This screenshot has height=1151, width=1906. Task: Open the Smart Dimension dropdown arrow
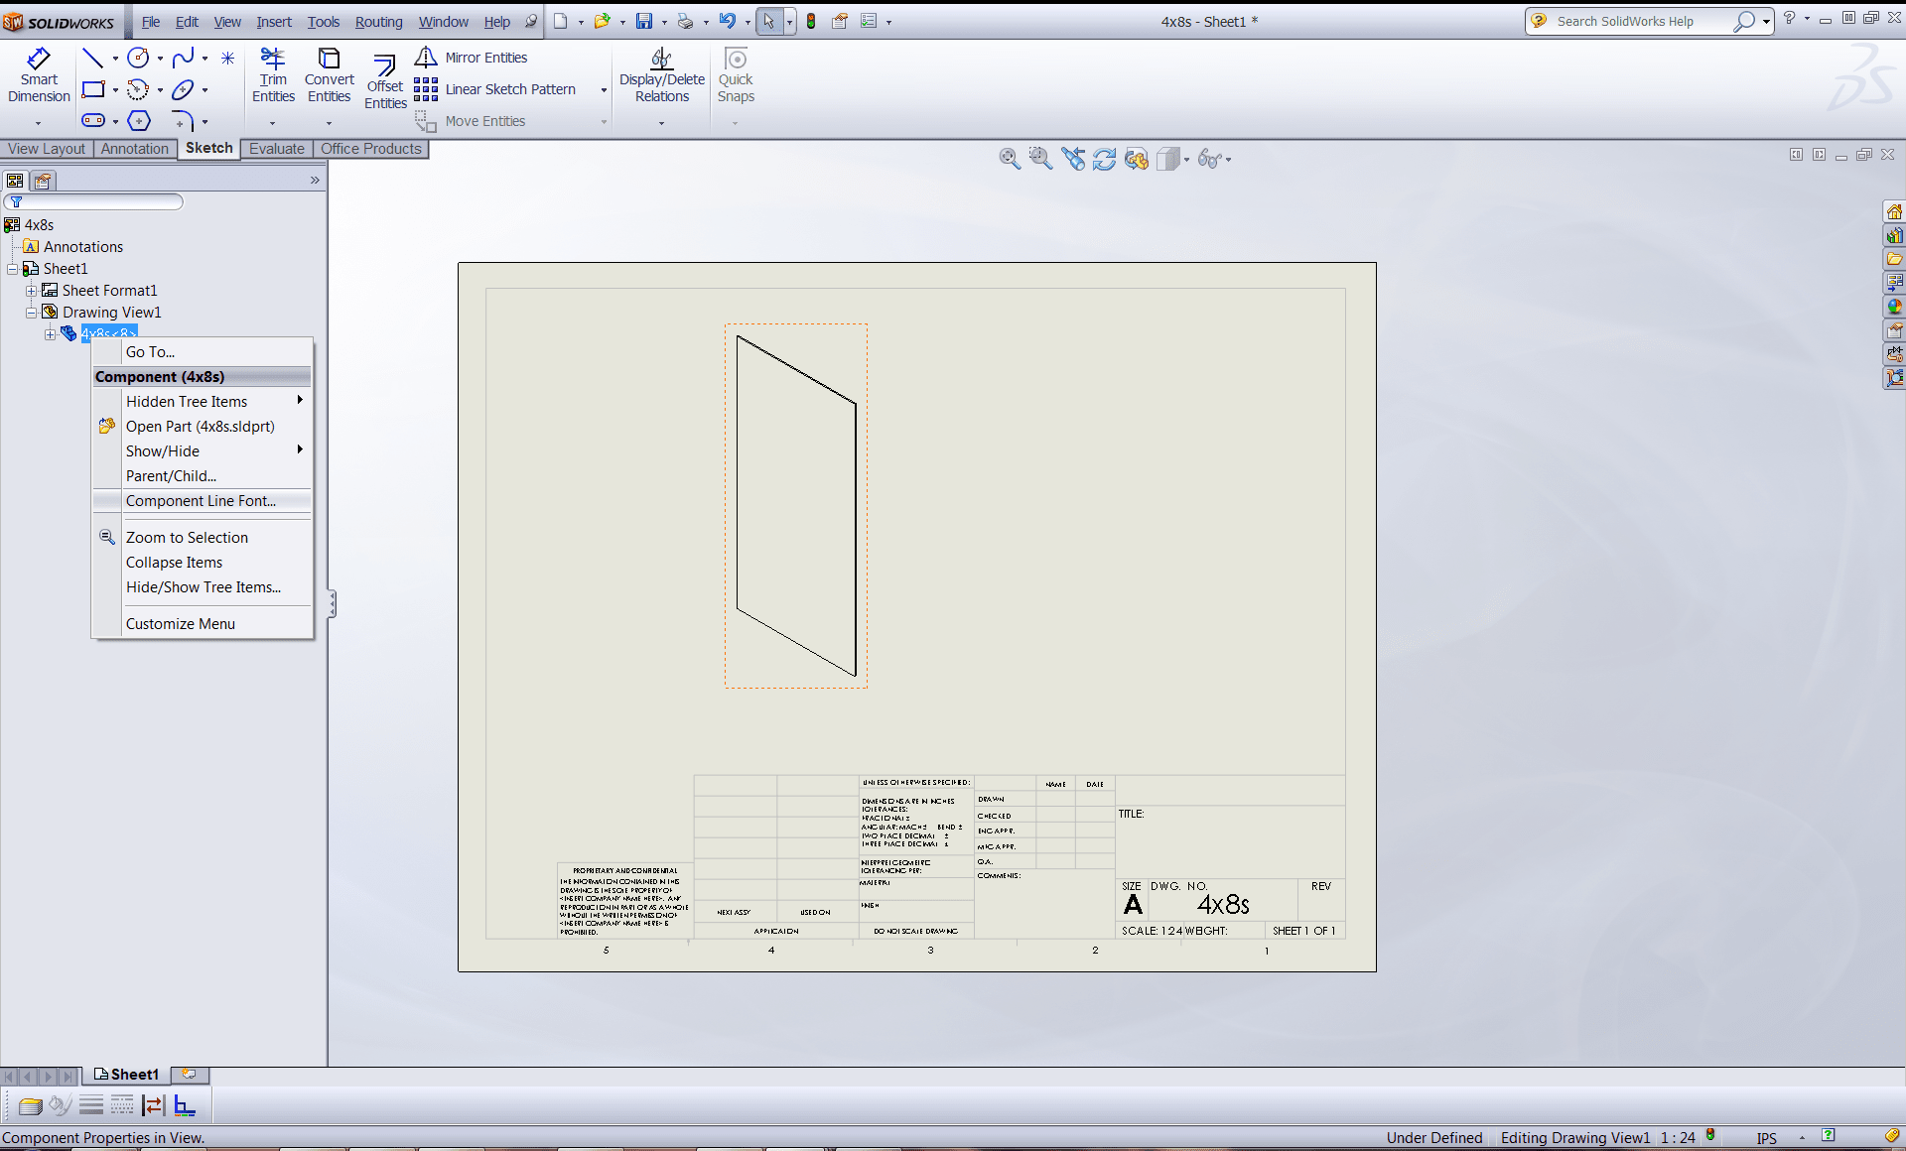(x=39, y=123)
